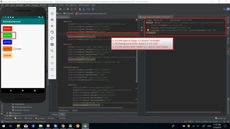Select shape_button_bg_green_border.xml editor tab
This screenshot has width=230, height=129.
[x=156, y=17]
